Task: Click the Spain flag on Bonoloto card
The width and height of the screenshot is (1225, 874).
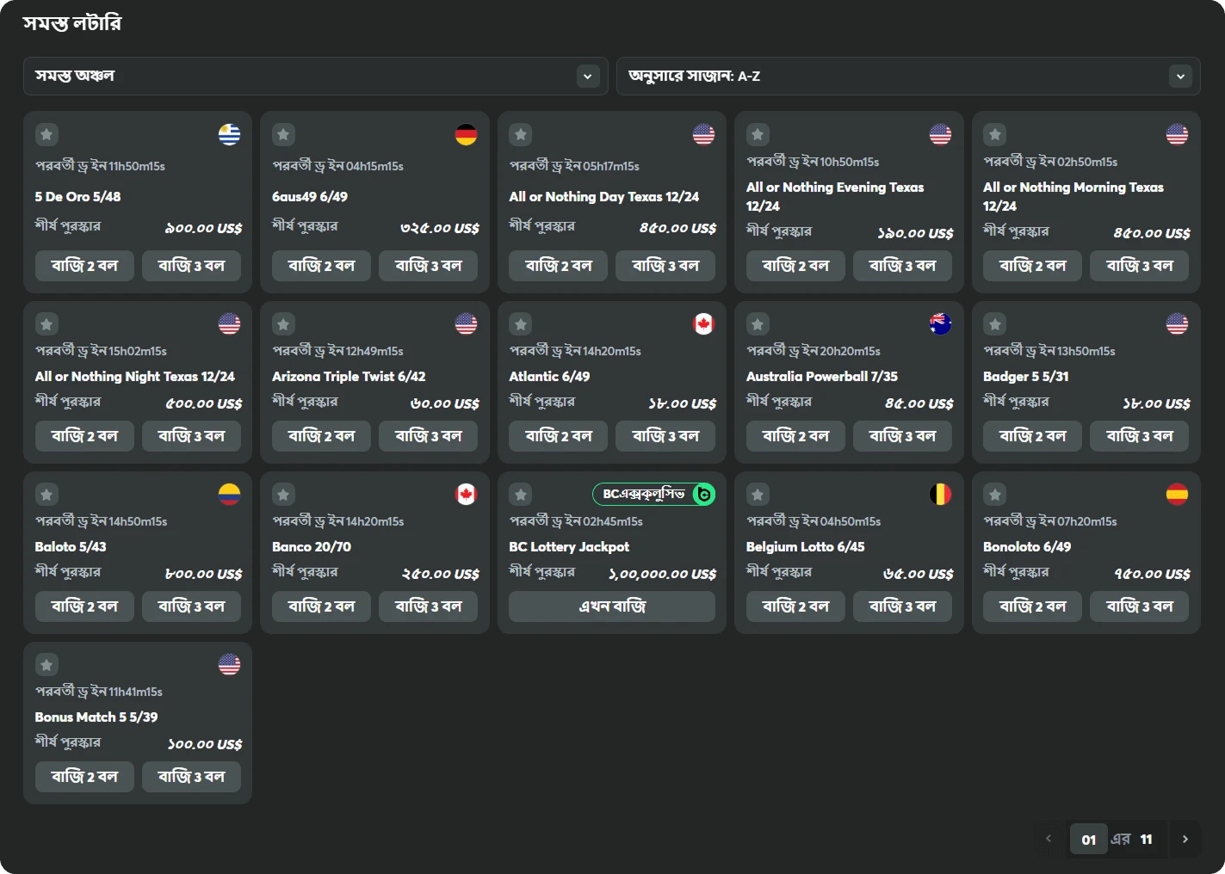Action: point(1177,495)
